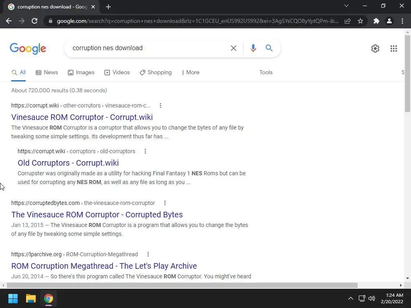The height and width of the screenshot is (308, 411).
Task: Open options for Old Corruptors result
Action: tap(145, 151)
